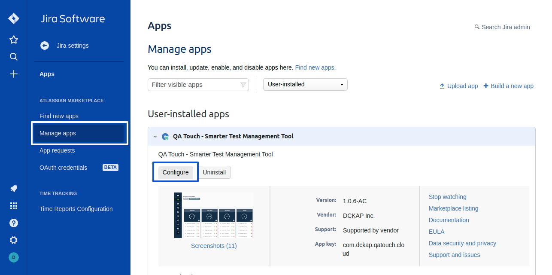The height and width of the screenshot is (275, 552).
Task: Click QA Touch - Smarter Test Management Tool title
Action: click(x=233, y=136)
